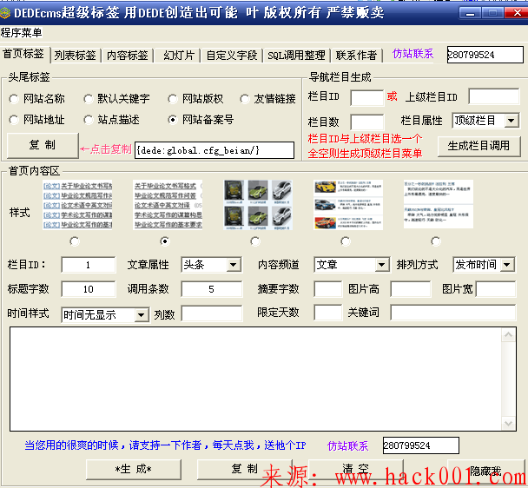Open the 内容标签 tab
Screen dimensions: 528x488
(128, 56)
